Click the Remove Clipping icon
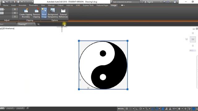 click(37, 10)
